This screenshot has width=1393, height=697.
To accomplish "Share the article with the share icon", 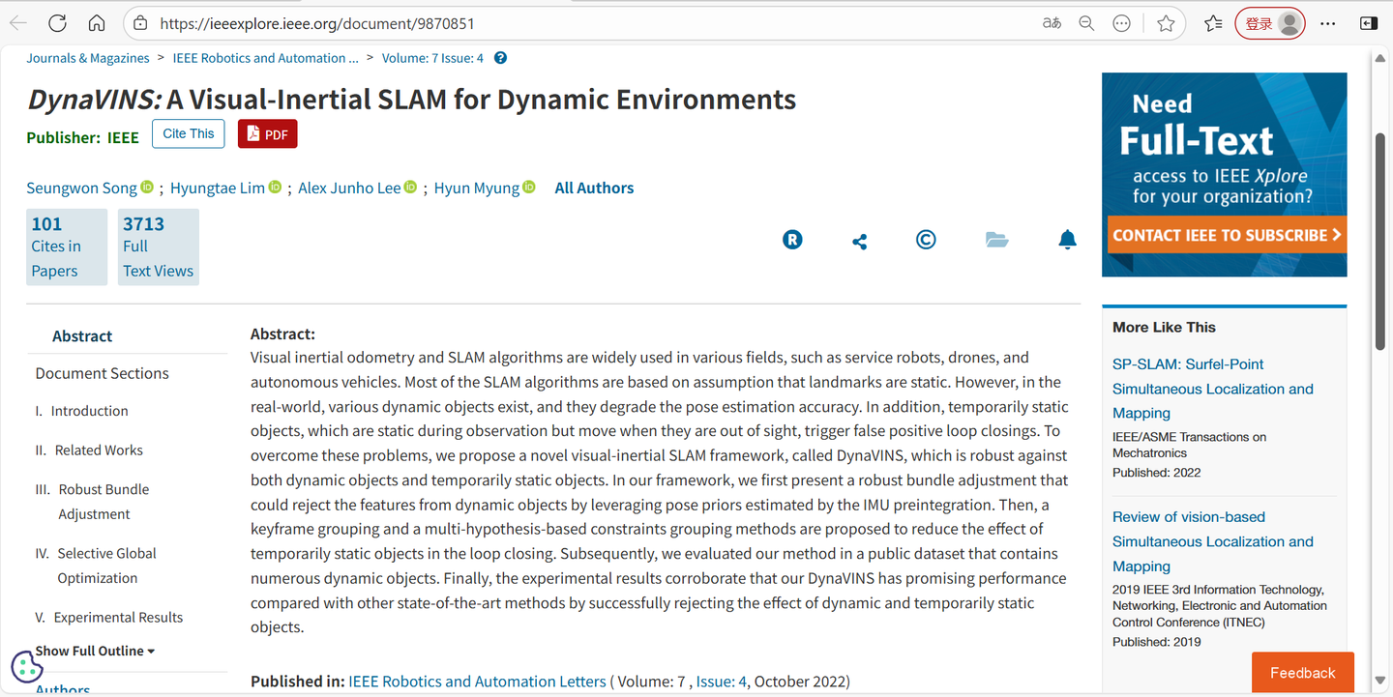I will pyautogui.click(x=859, y=241).
